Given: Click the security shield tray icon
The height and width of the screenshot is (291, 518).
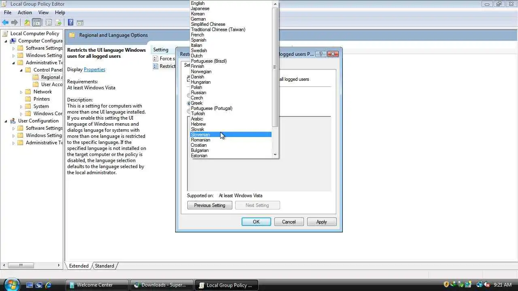Looking at the screenshot, I should 446,285.
